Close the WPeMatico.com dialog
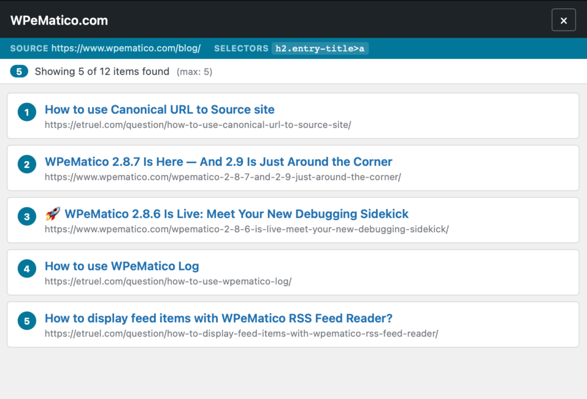Viewport: 587px width, 399px height. coord(563,20)
